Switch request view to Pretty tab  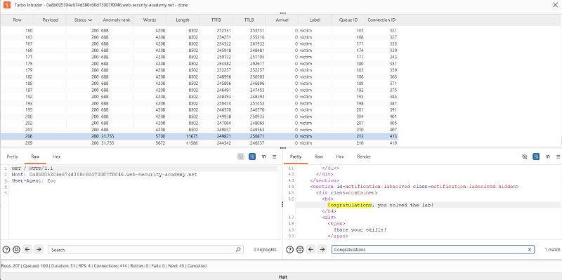(12, 156)
